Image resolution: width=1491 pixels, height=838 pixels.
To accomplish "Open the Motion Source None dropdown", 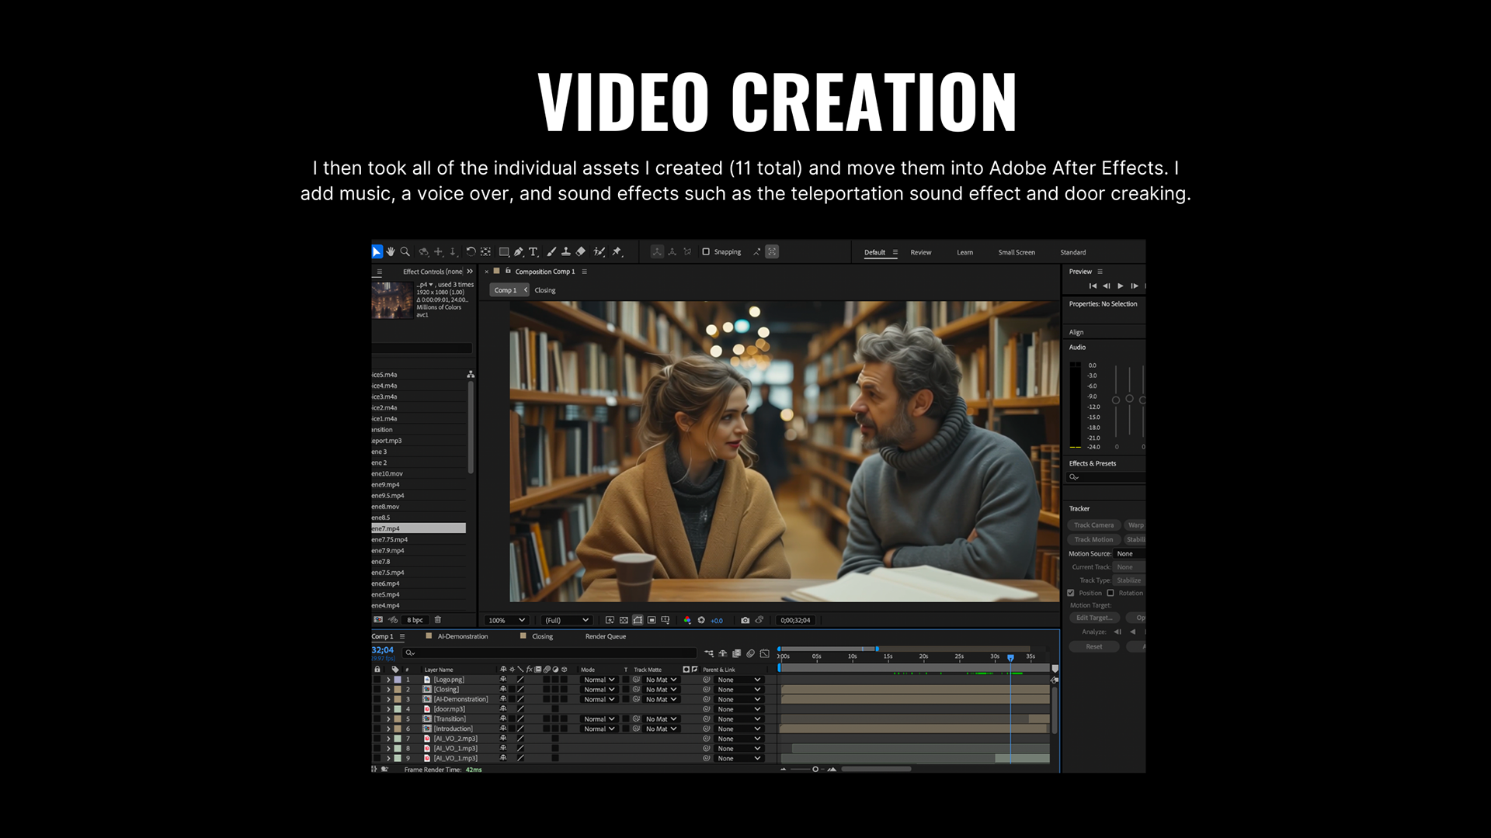I will (1130, 553).
